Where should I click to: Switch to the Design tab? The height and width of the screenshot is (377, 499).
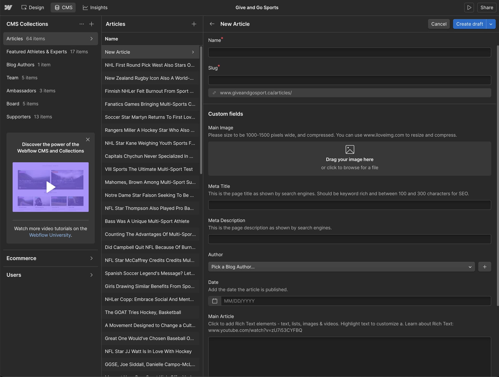[x=33, y=8]
